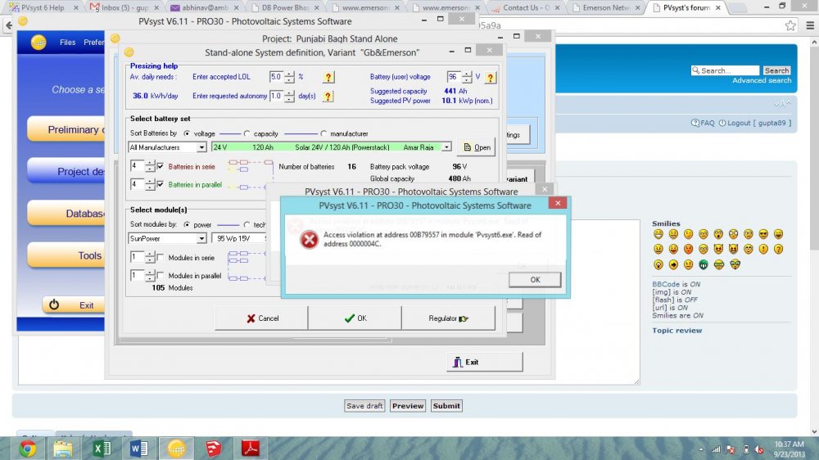The image size is (819, 460).
Task: Launch Adobe Acrobat from the taskbar
Action: click(x=249, y=449)
